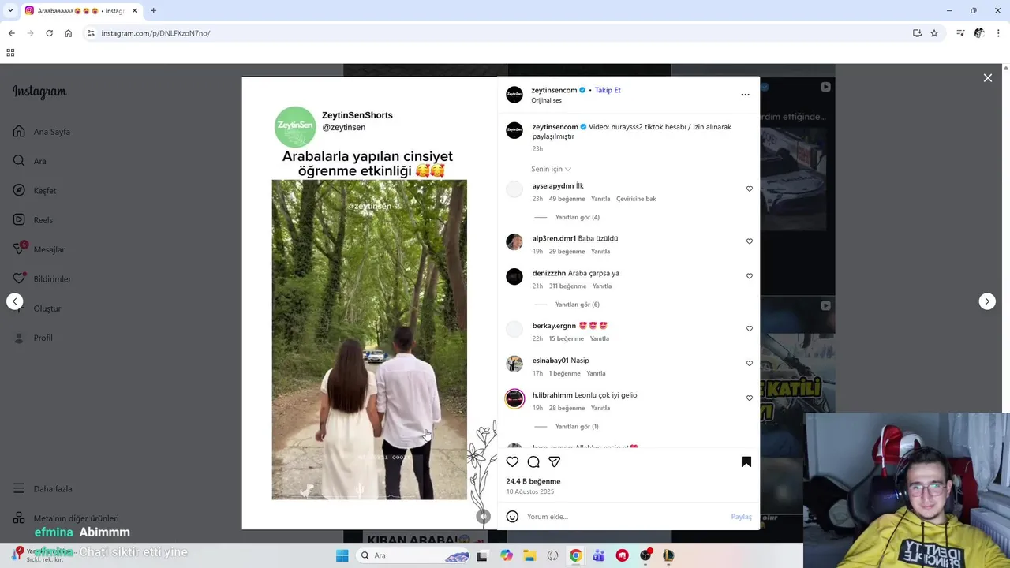Open a new Chrome tab with plus

[x=153, y=10]
